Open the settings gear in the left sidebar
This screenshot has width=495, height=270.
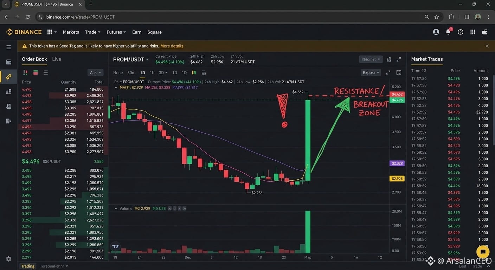point(9,259)
